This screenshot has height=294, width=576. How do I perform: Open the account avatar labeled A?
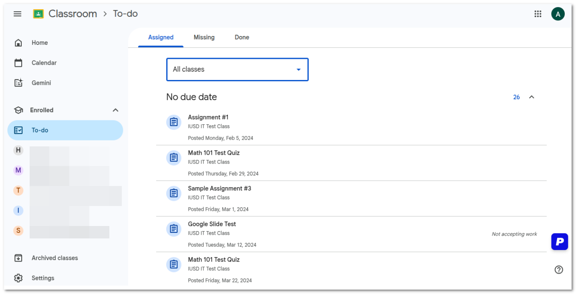click(x=558, y=14)
